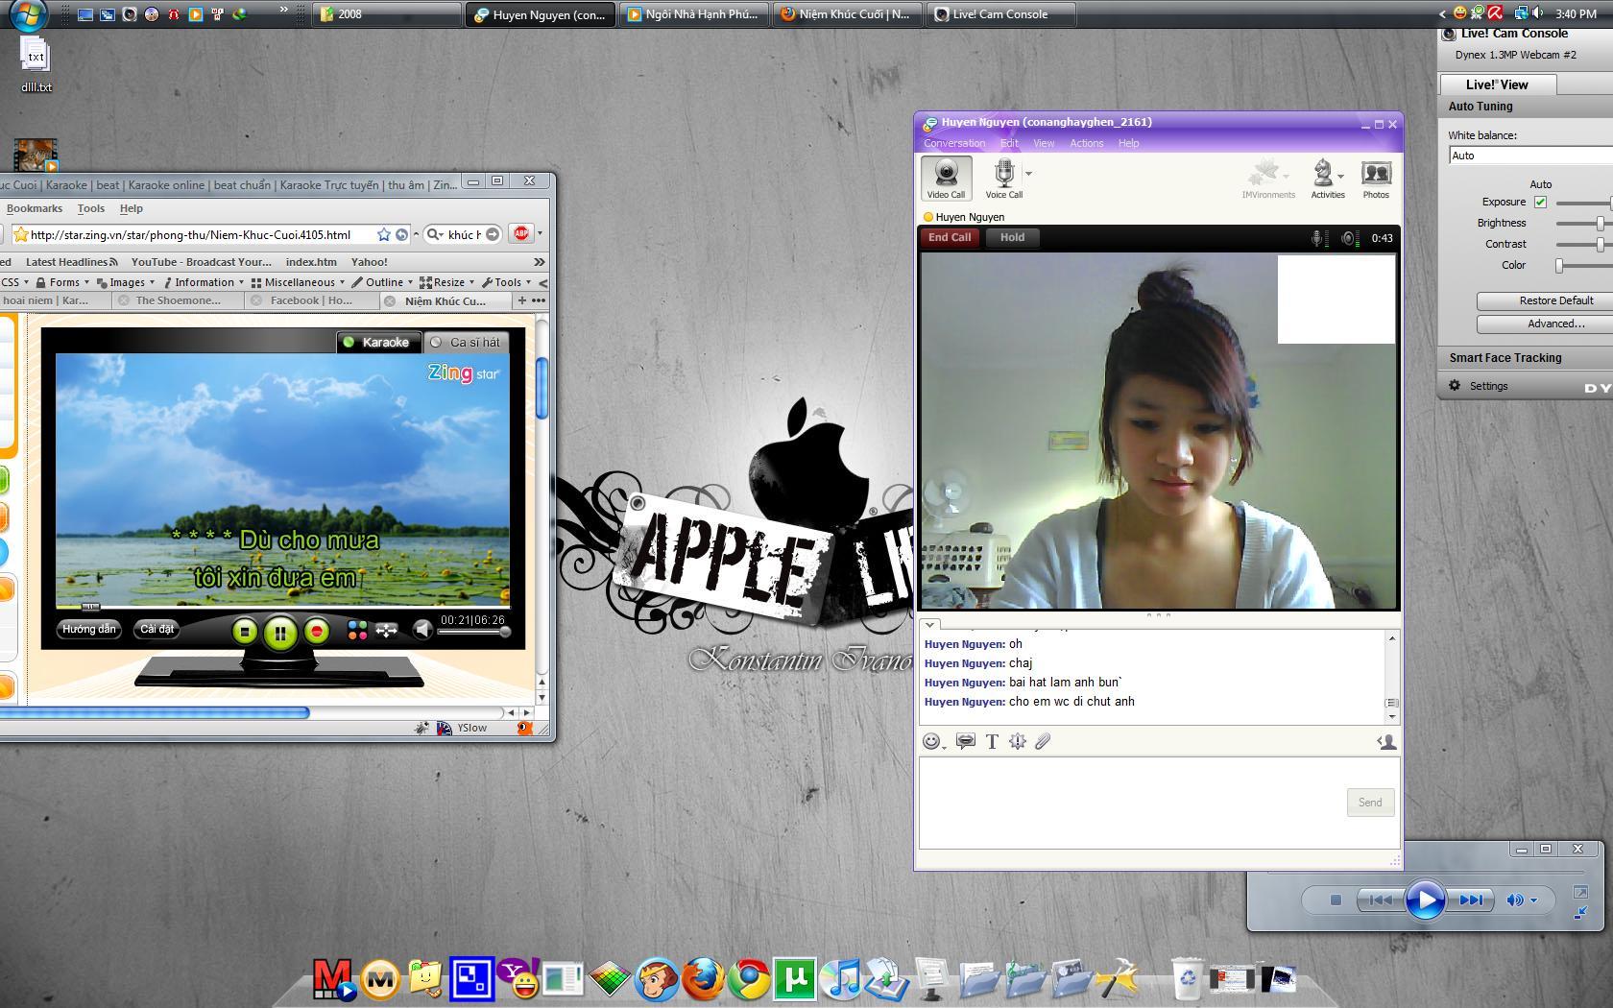The image size is (1613, 1008).
Task: Open the 2008 folder taskbar button
Action: coord(386,14)
